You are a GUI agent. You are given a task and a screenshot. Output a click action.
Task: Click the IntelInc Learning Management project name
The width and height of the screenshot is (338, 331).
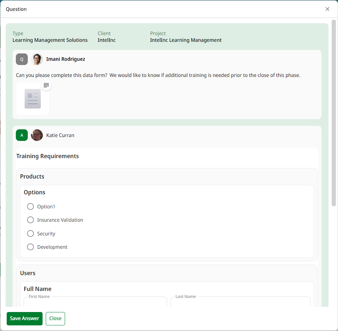(186, 40)
